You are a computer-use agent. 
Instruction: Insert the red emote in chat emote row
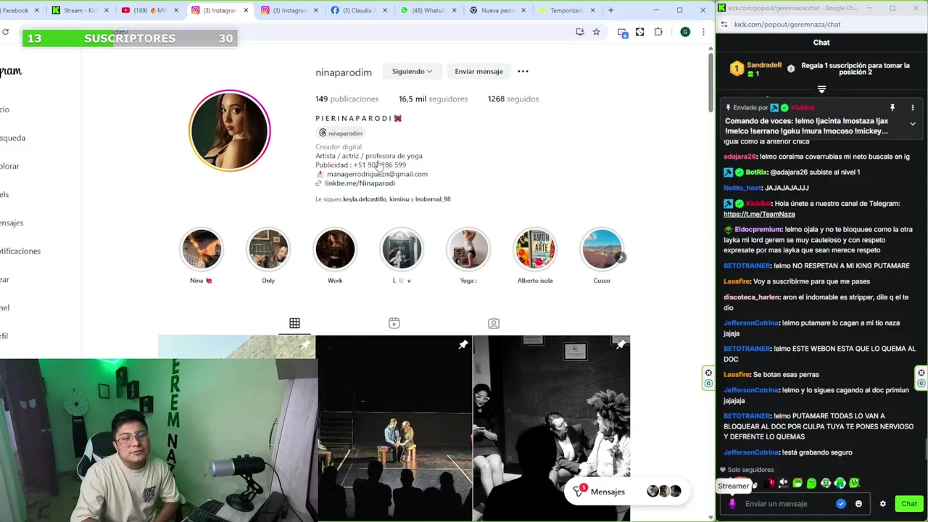[769, 483]
